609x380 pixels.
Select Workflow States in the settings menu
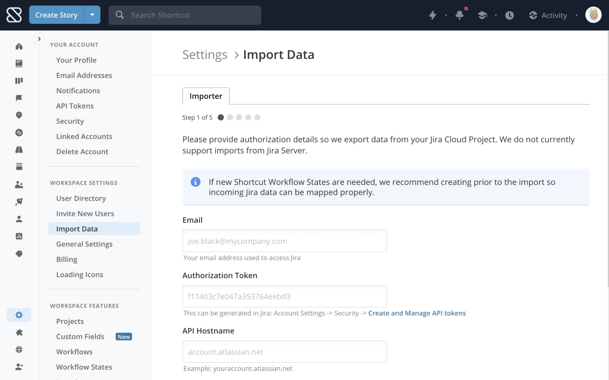coord(84,367)
